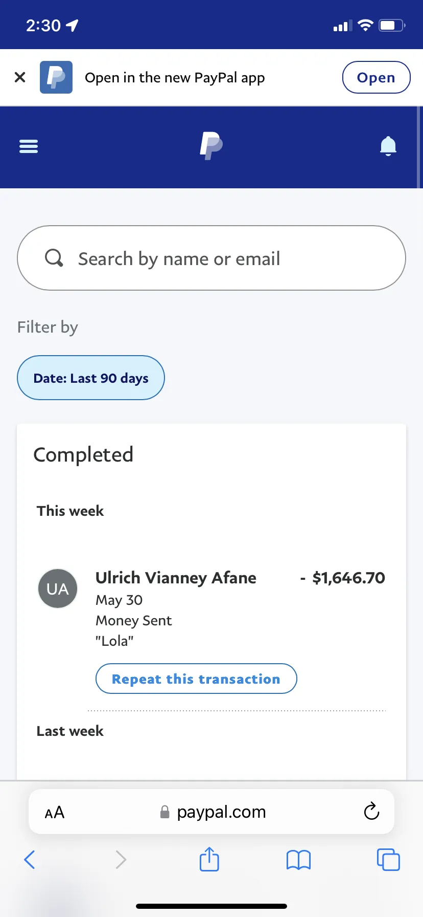Tap the notifications bell icon
This screenshot has height=917, width=423.
pyautogui.click(x=388, y=146)
